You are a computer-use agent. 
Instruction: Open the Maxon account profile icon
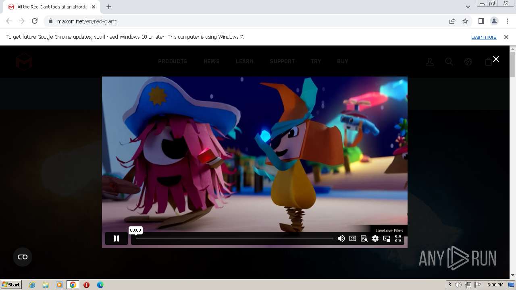click(x=430, y=62)
